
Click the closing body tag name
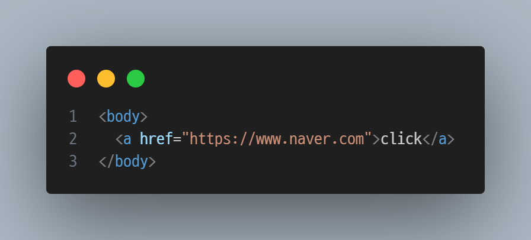click(132, 161)
